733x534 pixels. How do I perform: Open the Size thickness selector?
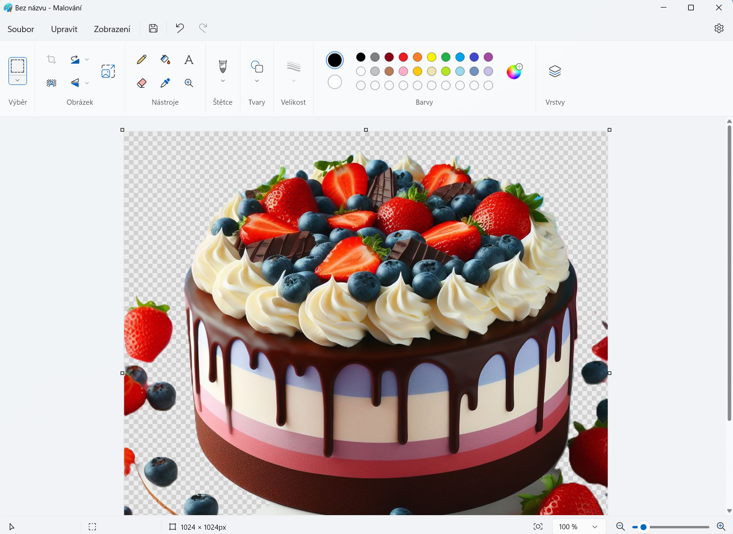294,67
